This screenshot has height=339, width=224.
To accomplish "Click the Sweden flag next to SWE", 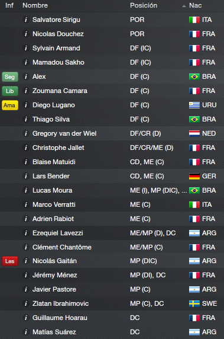I will (194, 303).
